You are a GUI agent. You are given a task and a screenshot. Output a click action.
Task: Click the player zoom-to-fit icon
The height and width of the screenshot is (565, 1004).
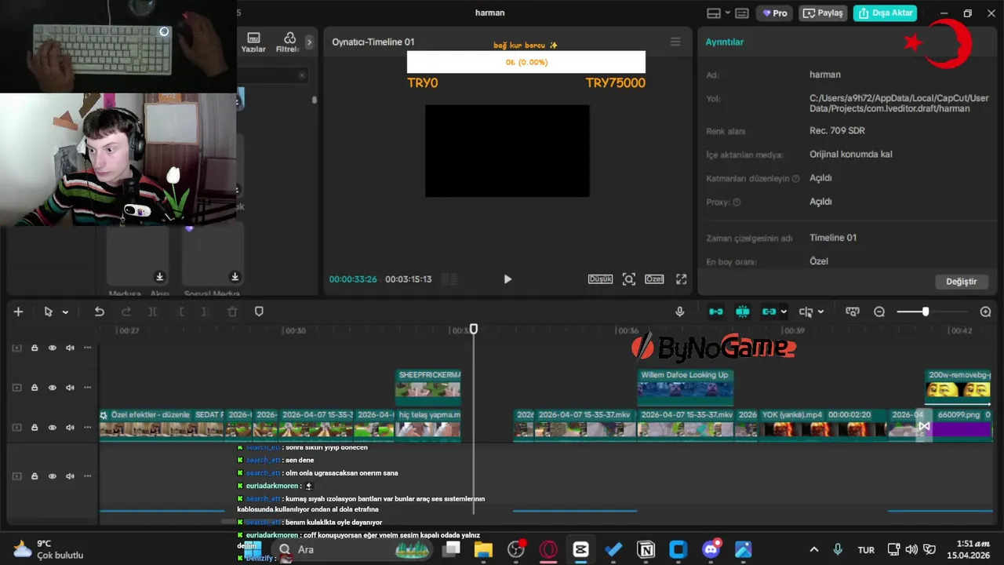tap(628, 279)
